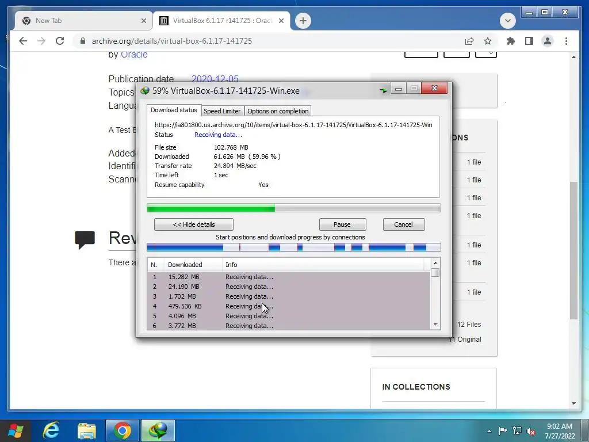The image size is (589, 442).
Task: Open the tab search chevron
Action: point(507,21)
